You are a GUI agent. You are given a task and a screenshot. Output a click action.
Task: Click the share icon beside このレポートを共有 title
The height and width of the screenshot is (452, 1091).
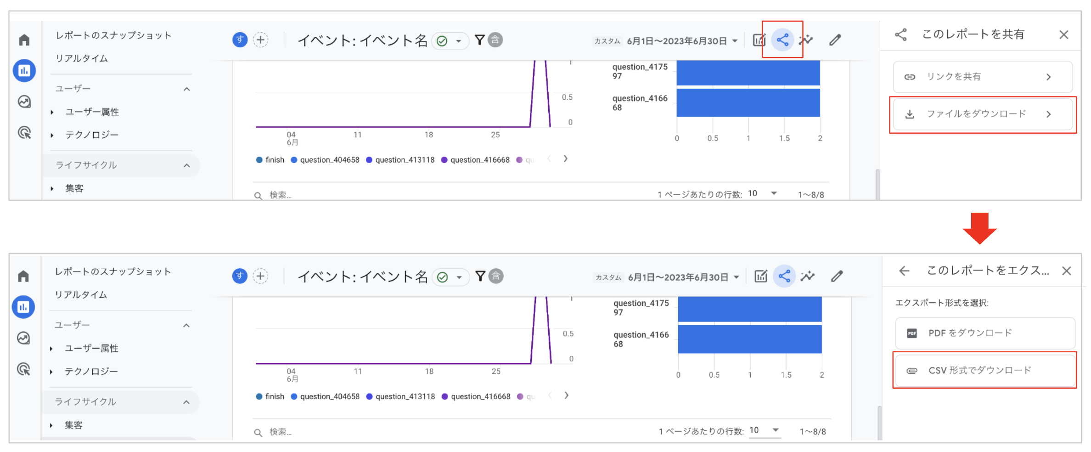(x=901, y=34)
